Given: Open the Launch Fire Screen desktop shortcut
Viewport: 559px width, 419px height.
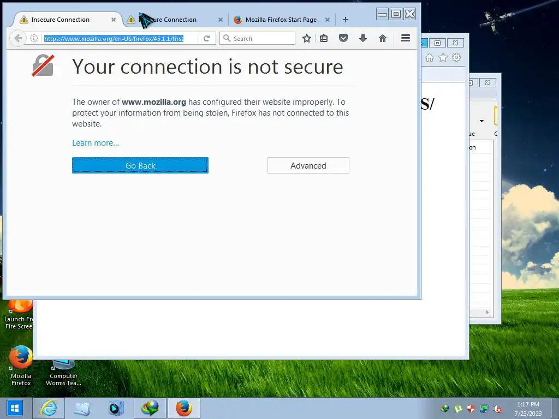Looking at the screenshot, I should (x=19, y=315).
